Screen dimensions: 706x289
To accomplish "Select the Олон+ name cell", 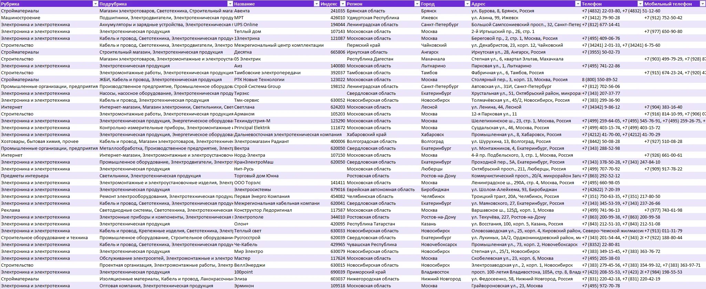I will (x=276, y=224).
